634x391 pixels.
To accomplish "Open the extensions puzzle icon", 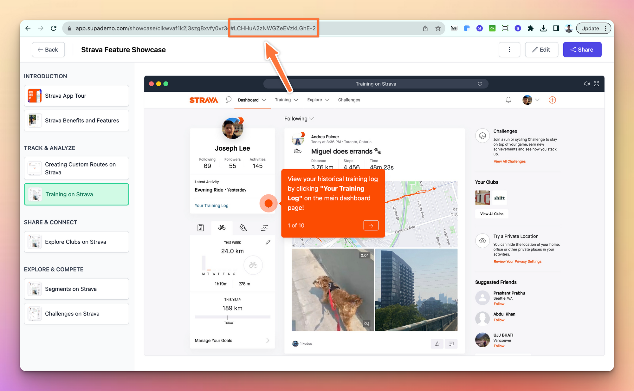I will point(530,28).
